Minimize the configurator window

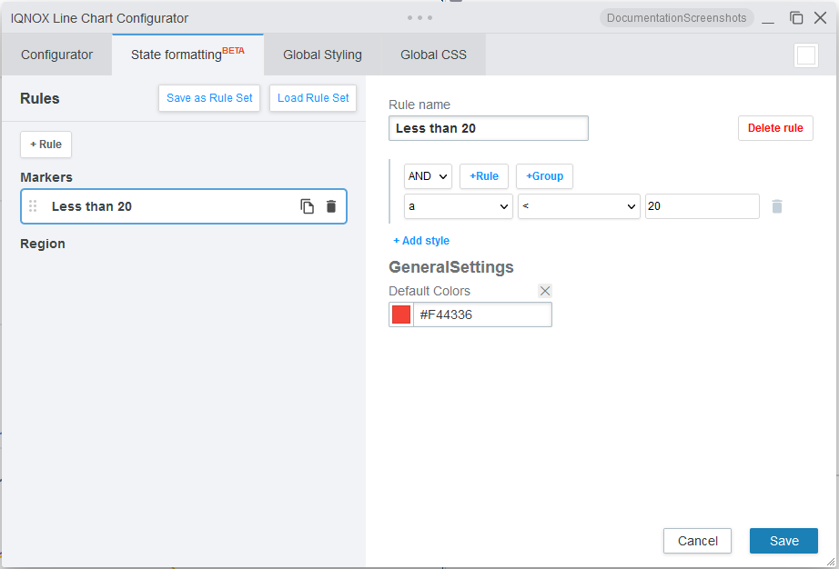[x=769, y=17]
